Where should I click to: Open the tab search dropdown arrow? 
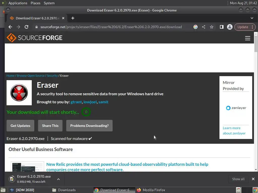coord(252,18)
